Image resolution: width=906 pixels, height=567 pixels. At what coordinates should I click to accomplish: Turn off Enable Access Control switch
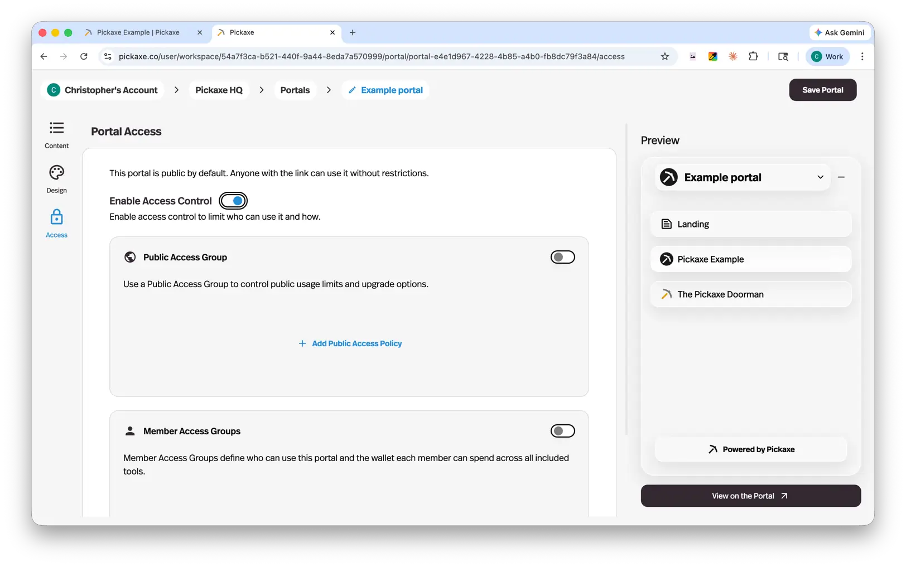pyautogui.click(x=233, y=201)
